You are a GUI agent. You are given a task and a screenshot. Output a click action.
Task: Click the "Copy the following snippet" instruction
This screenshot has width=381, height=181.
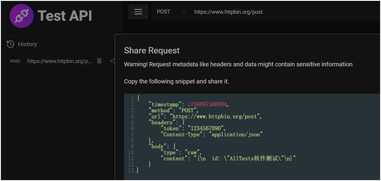click(177, 82)
